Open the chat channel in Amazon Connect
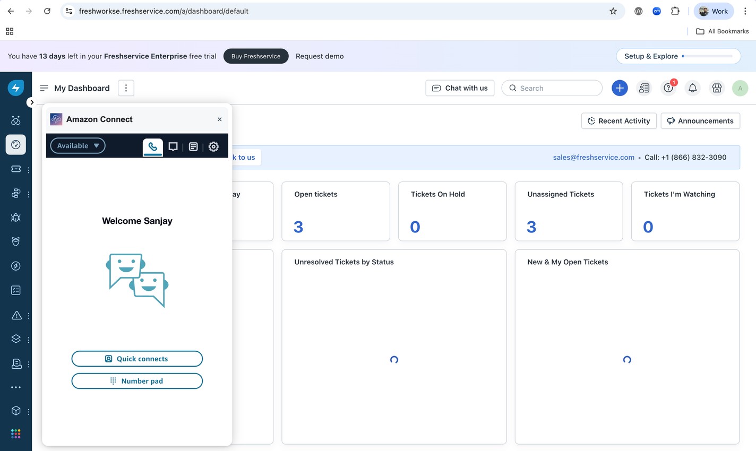Viewport: 756px width, 451px height. click(x=173, y=147)
